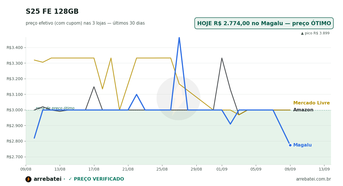This screenshot has height=186, width=343.
Task: Click the 17/08 x-axis date
Action: 94,169
